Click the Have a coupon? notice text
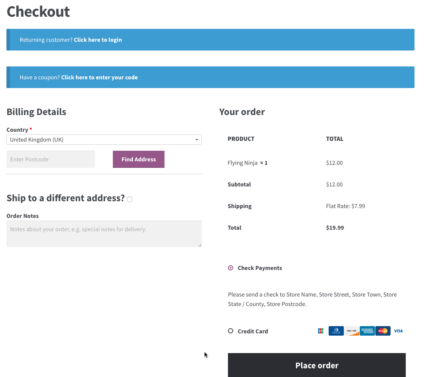This screenshot has height=377, width=424. point(40,77)
